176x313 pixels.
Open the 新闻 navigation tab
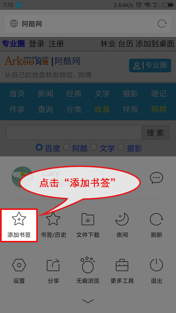(x=45, y=94)
